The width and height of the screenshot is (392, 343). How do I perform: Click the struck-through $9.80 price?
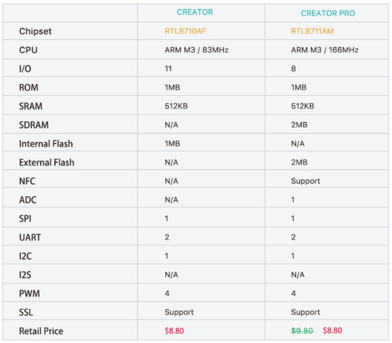[x=302, y=331]
